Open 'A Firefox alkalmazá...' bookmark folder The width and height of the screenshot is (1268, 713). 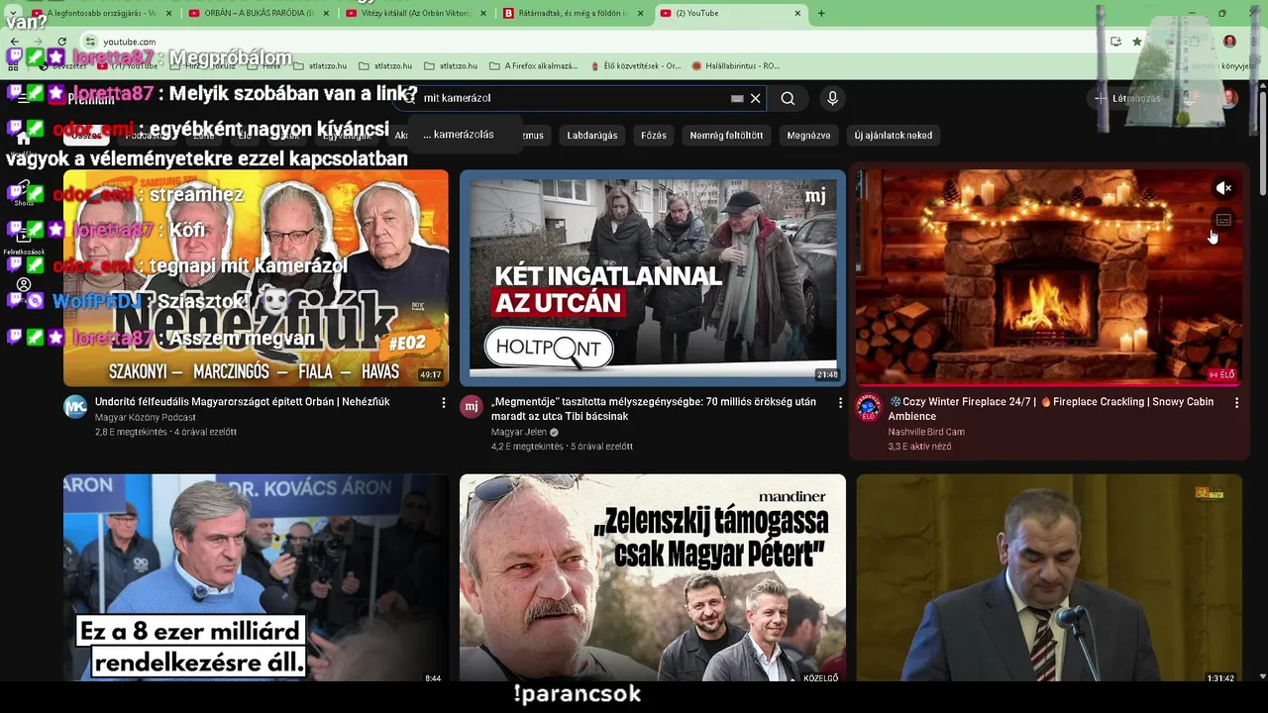[533, 66]
